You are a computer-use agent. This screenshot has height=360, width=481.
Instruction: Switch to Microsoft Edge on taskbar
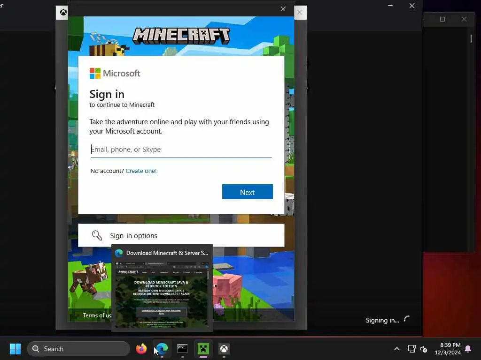pyautogui.click(x=162, y=349)
